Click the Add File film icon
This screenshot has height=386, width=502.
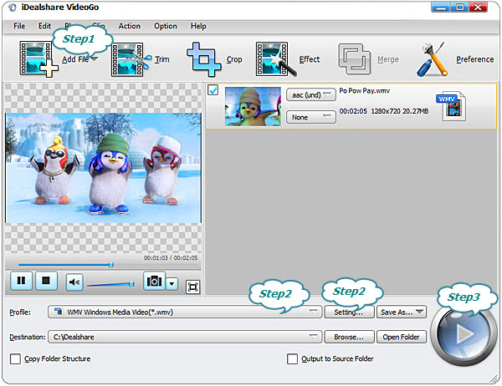(x=38, y=58)
